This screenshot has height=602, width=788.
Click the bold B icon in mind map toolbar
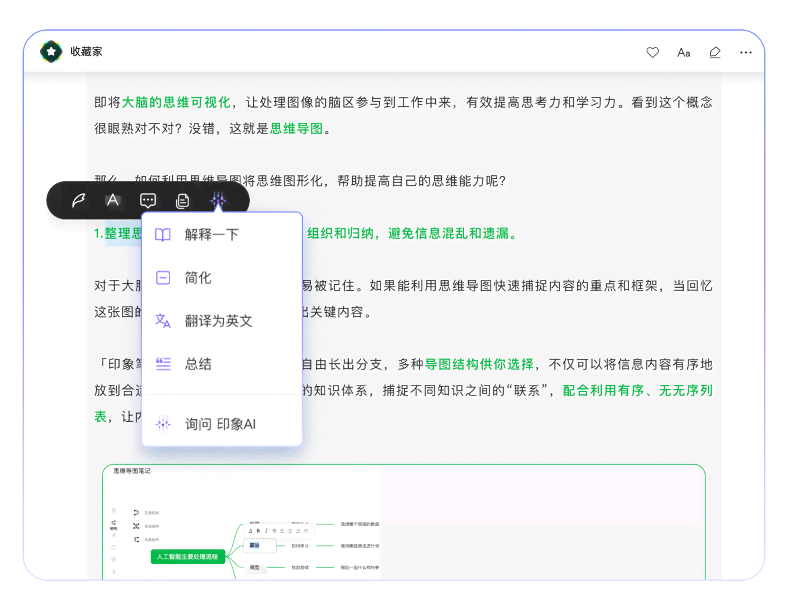[258, 531]
